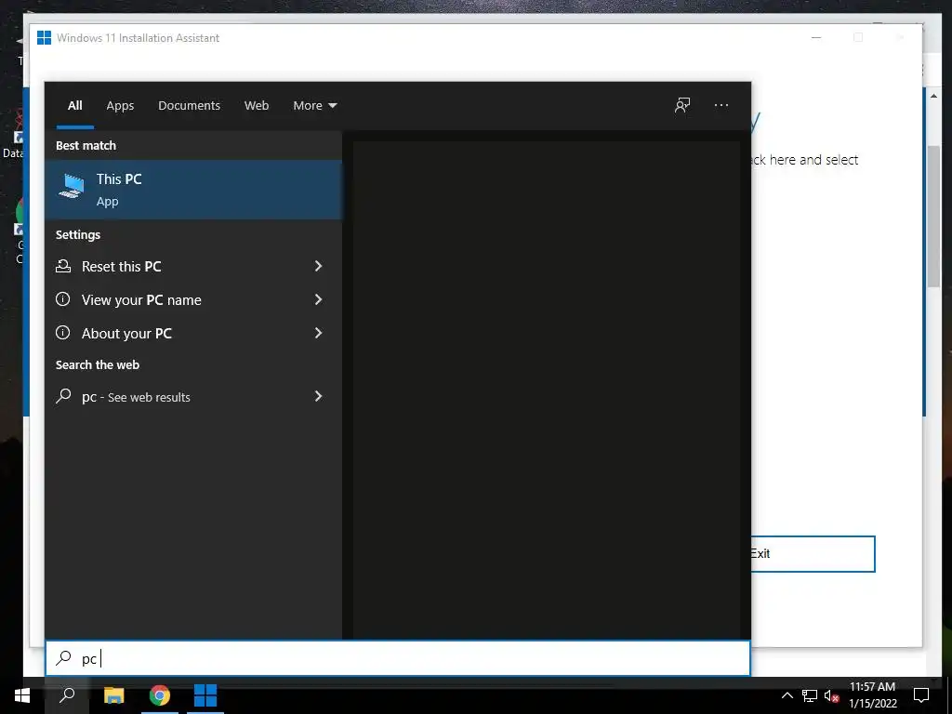Click the Exit button in Installation Assistant

tap(813, 554)
